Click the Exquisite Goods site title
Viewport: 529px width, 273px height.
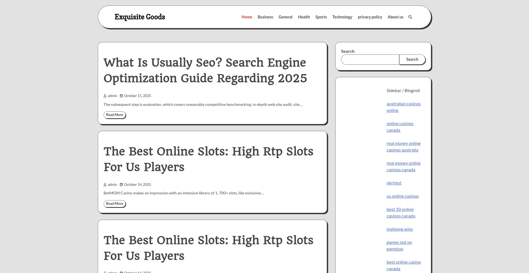point(140,17)
